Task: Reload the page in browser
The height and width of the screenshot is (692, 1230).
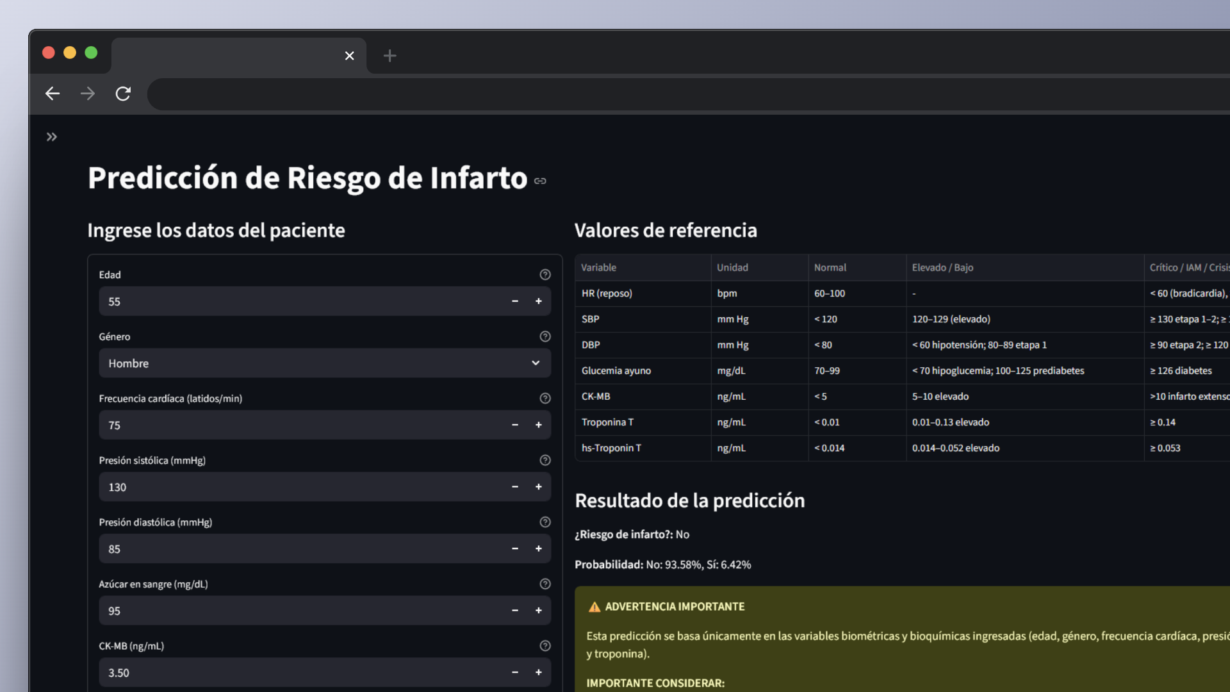Action: pos(123,94)
